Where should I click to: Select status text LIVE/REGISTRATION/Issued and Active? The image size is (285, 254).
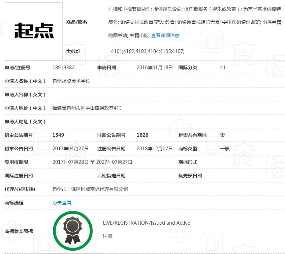coord(147,223)
